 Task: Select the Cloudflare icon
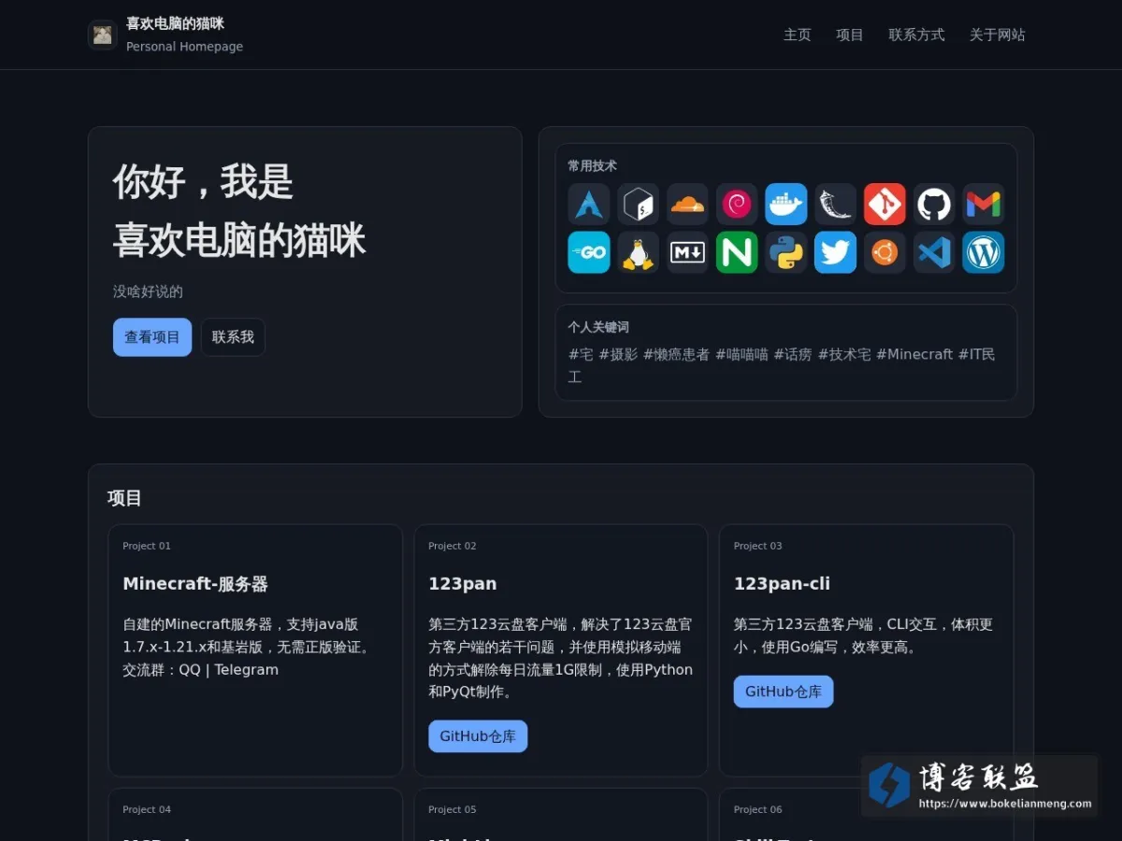687,204
